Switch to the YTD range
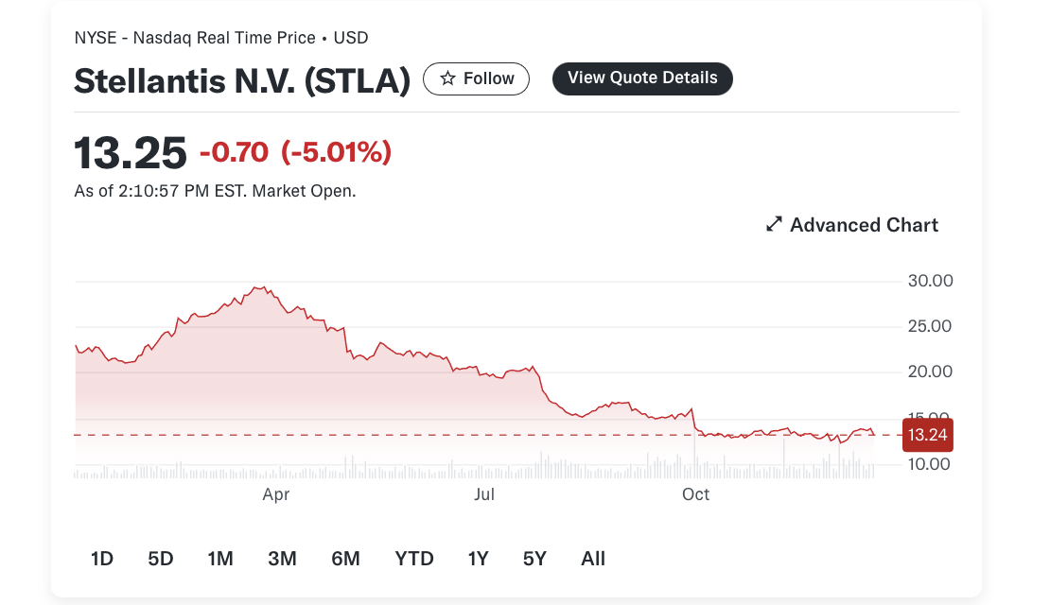 413,558
